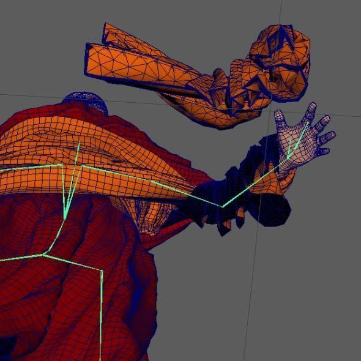Select the skeleton hip joint branching point
Screen dimensions: 361x361
(43, 255)
